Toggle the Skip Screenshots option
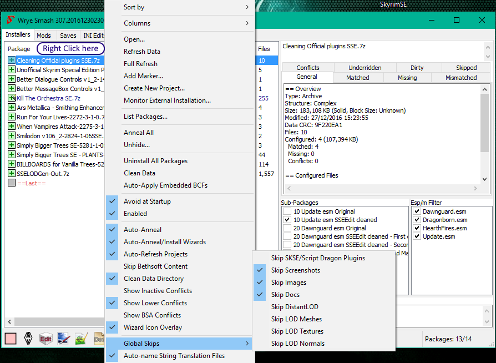 (295, 270)
